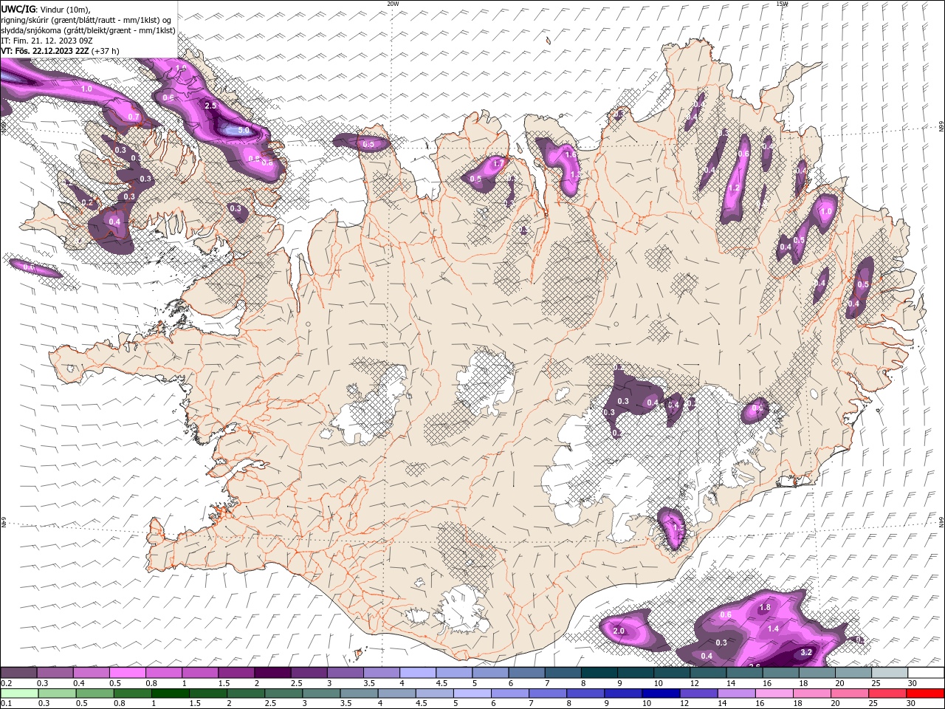Select the dark teal 9–10 top-row swatch
The height and width of the screenshot is (709, 945).
[636, 673]
